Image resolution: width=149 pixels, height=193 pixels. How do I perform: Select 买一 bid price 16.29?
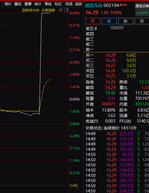pyautogui.click(x=110, y=55)
